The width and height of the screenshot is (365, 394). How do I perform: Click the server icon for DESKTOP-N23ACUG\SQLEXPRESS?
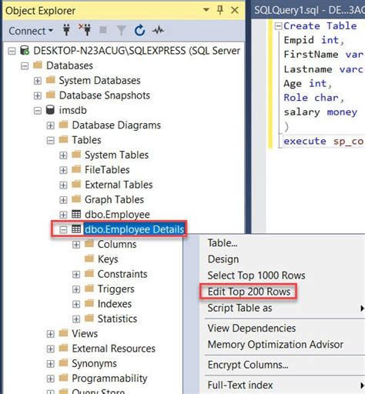point(25,51)
